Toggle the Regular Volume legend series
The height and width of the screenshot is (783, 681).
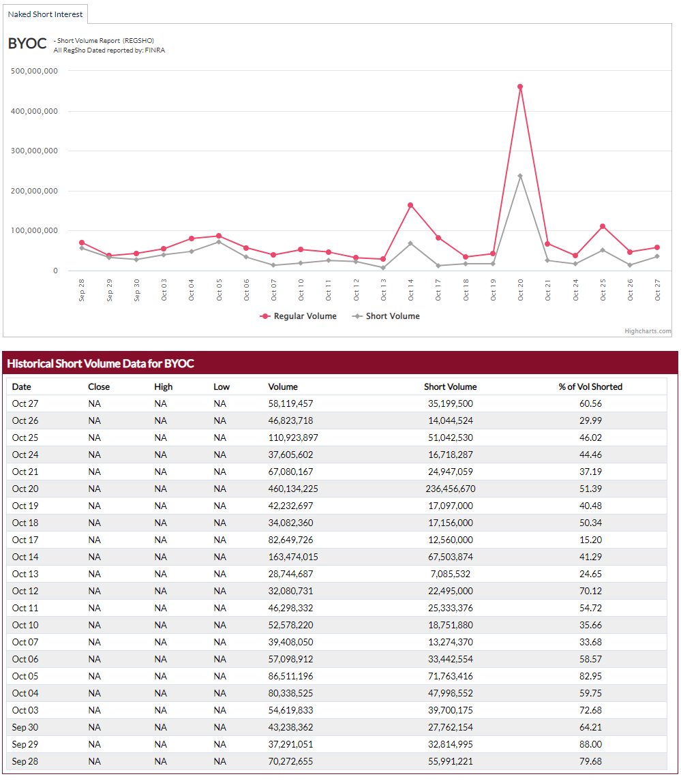click(x=299, y=316)
